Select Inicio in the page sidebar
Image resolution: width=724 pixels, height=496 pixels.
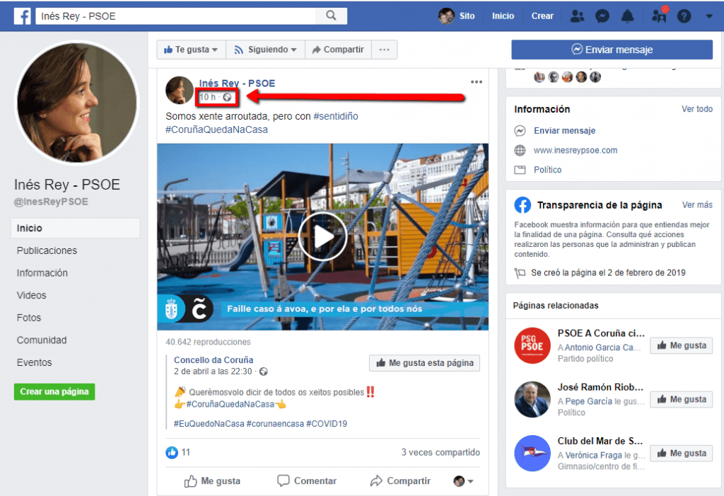coord(75,228)
